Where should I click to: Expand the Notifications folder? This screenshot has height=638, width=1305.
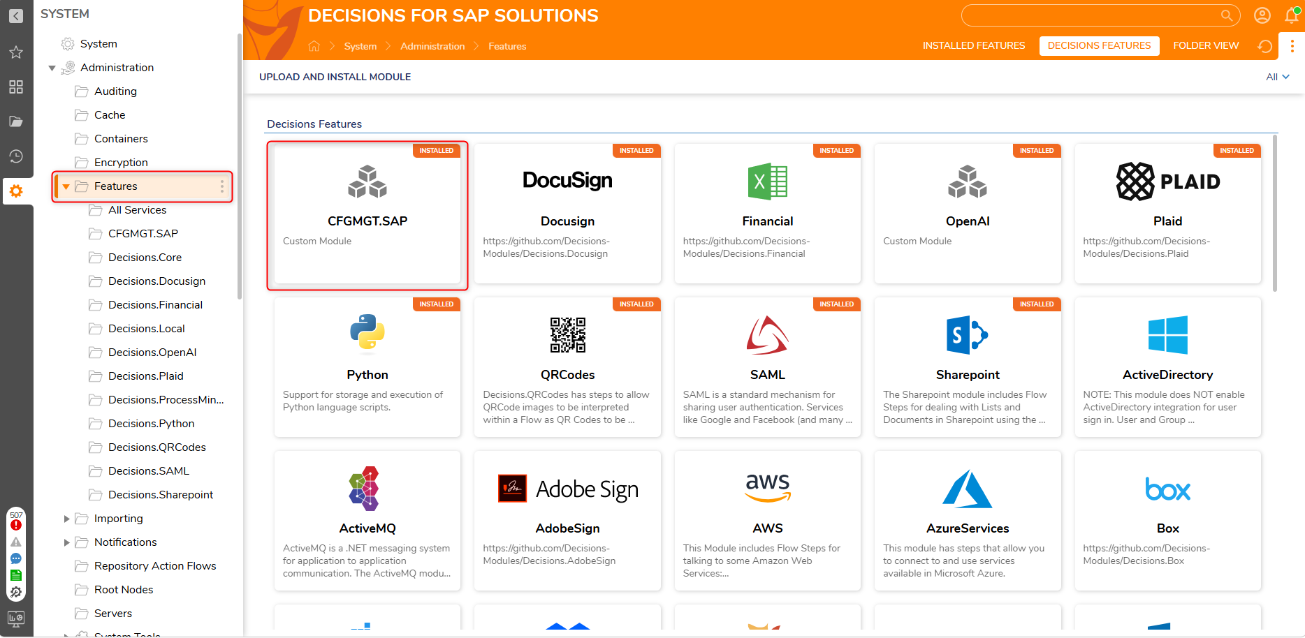tap(66, 542)
